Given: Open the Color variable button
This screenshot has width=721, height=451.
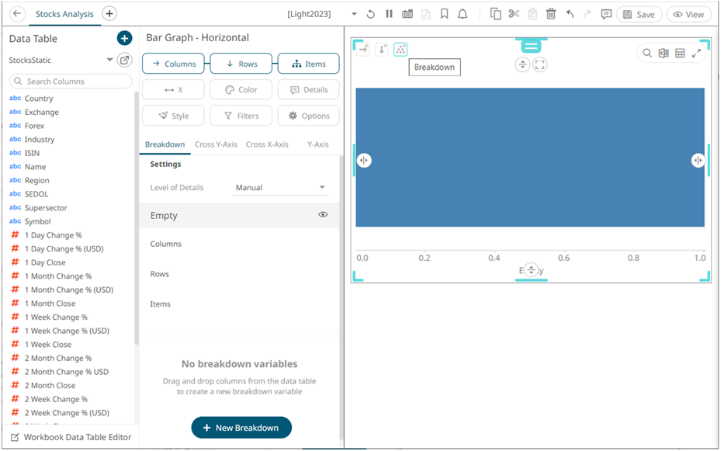Looking at the screenshot, I should pos(241,89).
